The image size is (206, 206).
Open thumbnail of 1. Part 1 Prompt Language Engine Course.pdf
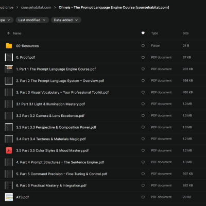point(9,69)
